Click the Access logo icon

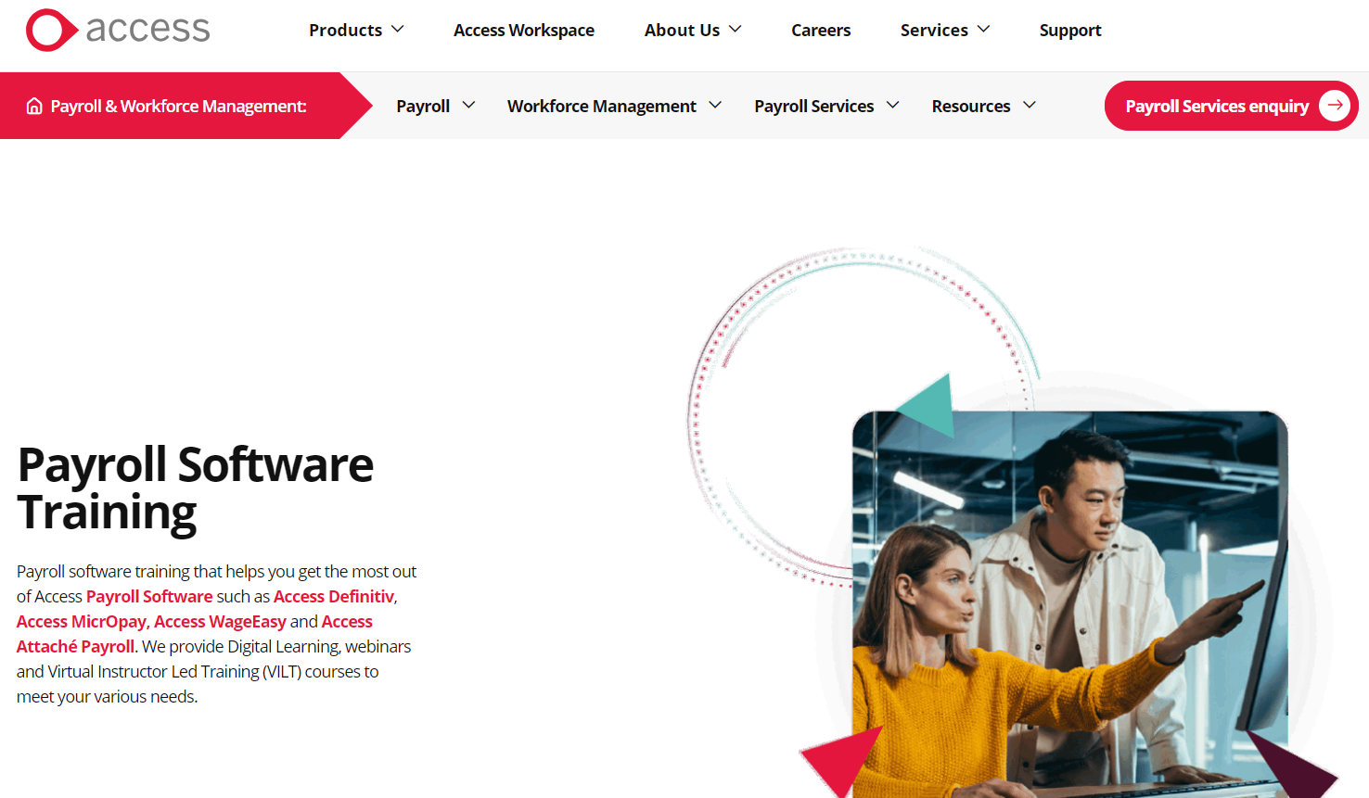coord(51,31)
